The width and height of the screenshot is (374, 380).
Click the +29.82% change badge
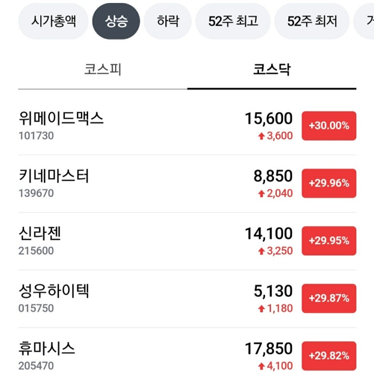tap(329, 356)
